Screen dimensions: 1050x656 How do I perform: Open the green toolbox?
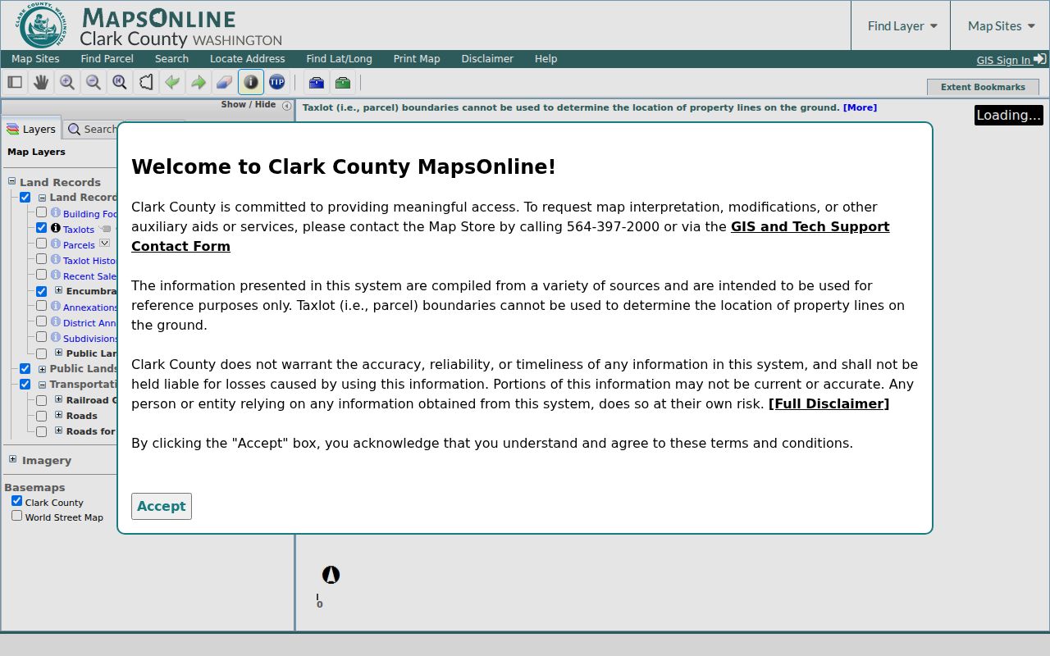[x=343, y=82]
